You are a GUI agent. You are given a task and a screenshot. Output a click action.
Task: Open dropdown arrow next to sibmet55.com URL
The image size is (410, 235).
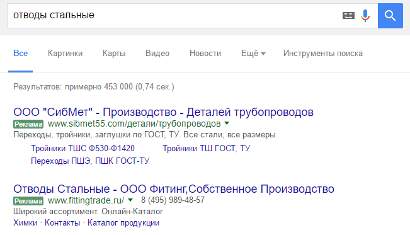pyautogui.click(x=227, y=123)
